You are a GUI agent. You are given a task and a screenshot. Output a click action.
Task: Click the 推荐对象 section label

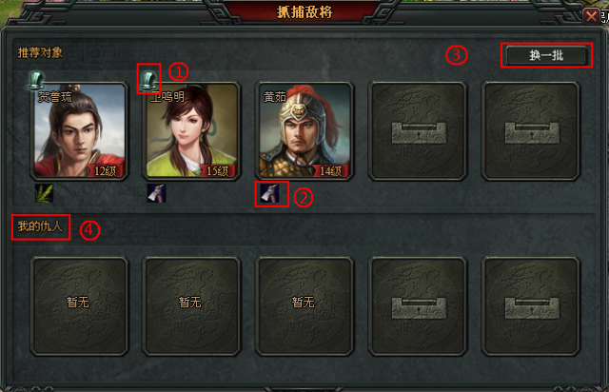tap(40, 52)
